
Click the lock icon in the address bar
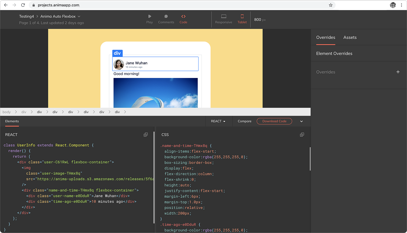pos(33,5)
